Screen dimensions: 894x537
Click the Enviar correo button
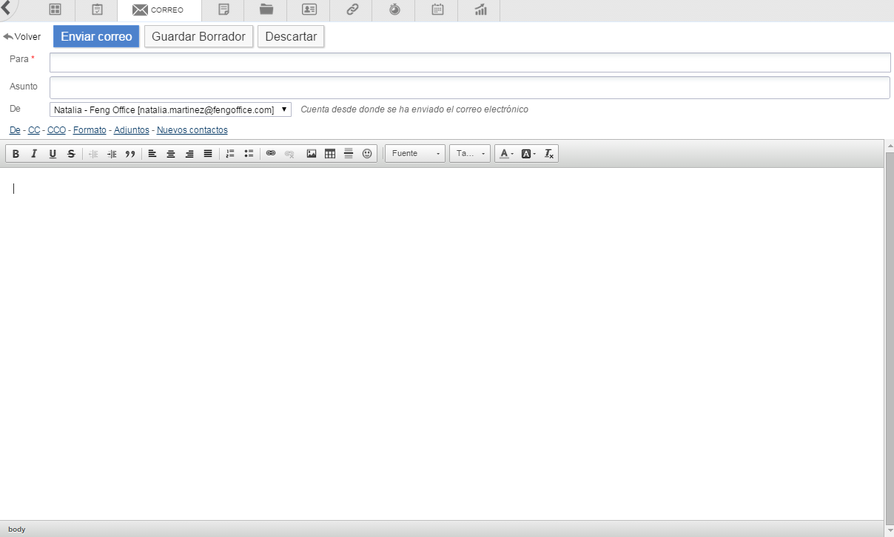[96, 36]
